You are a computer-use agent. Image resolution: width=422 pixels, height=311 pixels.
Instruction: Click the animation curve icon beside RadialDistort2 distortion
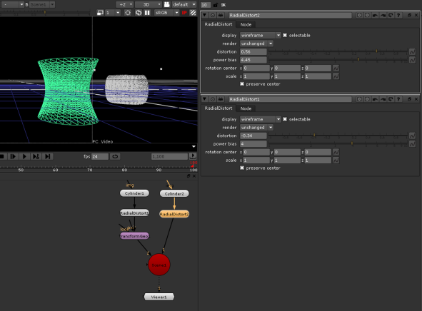pyautogui.click(x=412, y=51)
